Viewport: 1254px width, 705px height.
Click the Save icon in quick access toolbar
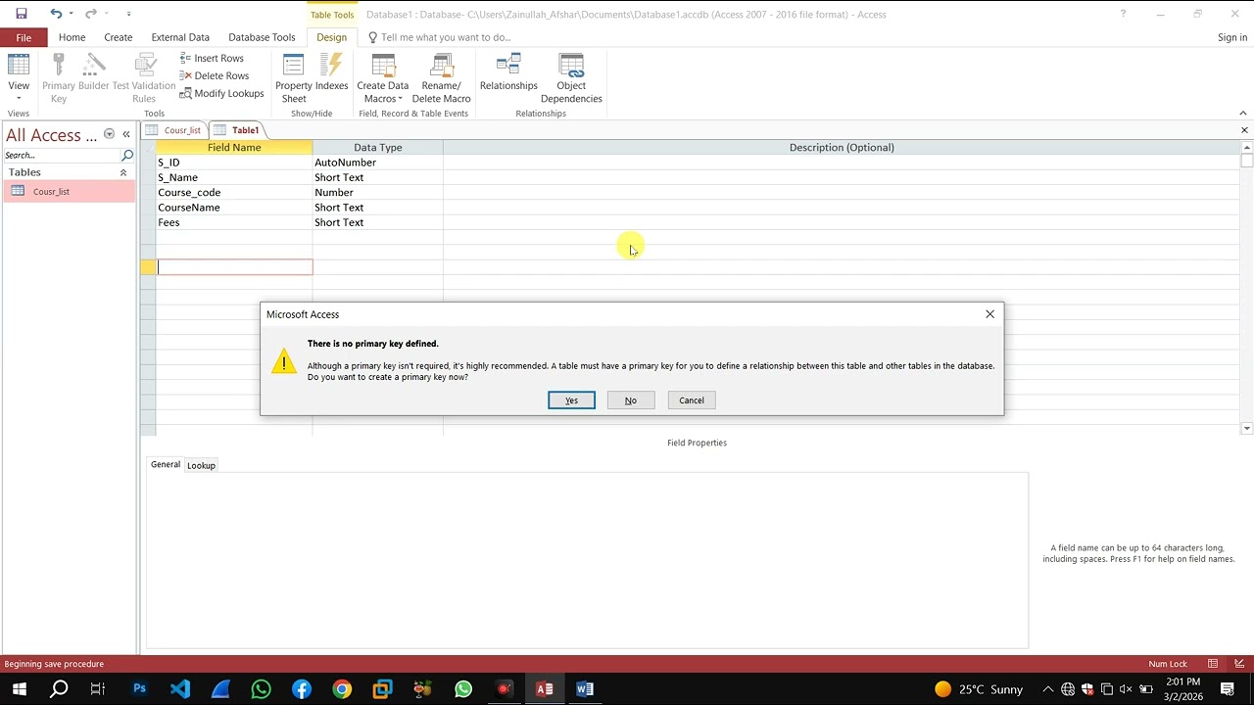click(x=21, y=14)
